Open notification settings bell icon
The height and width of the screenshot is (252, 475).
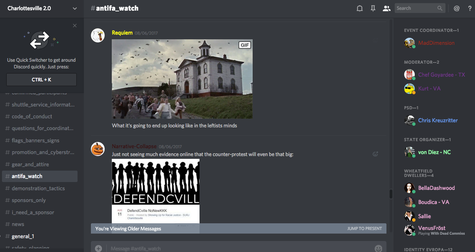(x=359, y=8)
